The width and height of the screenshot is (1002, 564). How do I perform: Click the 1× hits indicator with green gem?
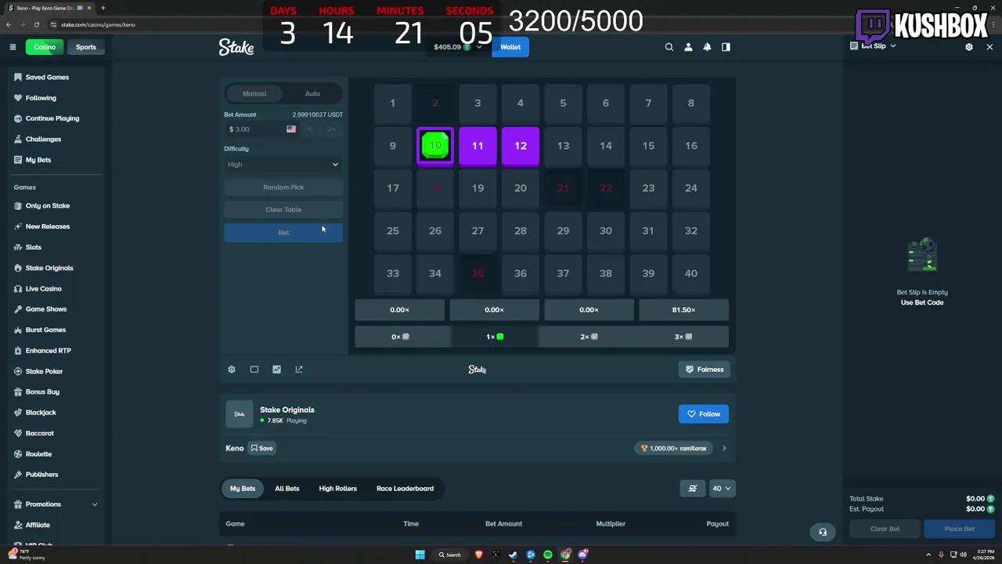494,337
